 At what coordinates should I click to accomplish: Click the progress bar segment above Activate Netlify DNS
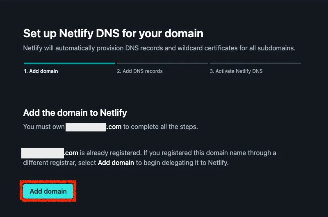pyautogui.click(x=255, y=63)
